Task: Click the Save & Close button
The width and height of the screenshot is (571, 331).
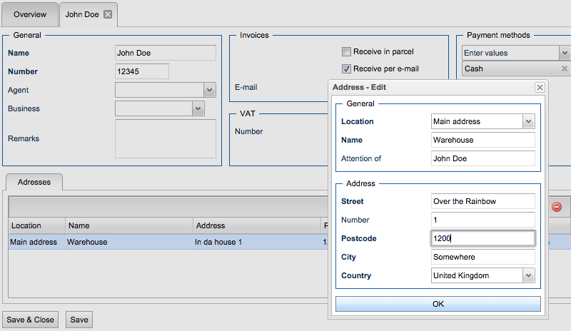Action: [31, 320]
